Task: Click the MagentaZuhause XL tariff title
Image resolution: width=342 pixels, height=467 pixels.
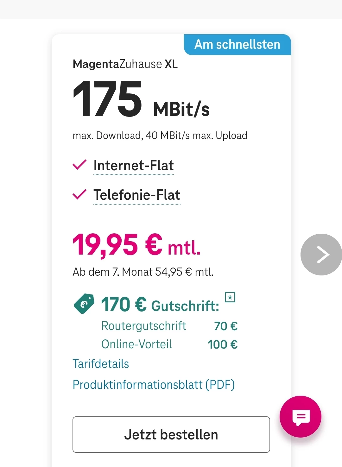Action: tap(125, 64)
